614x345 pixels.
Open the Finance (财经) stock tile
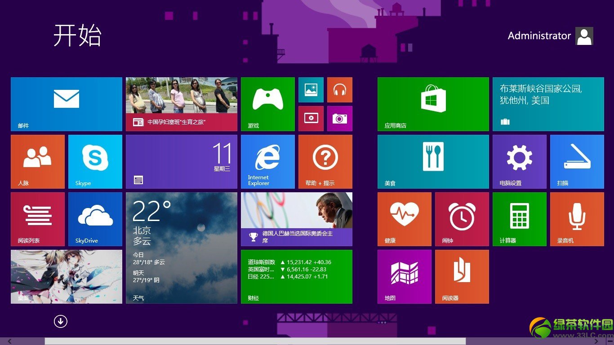(297, 276)
